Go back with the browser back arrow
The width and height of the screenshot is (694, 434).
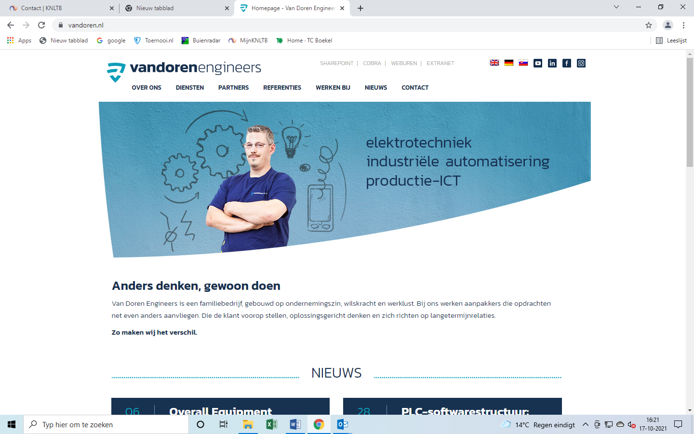[x=11, y=25]
